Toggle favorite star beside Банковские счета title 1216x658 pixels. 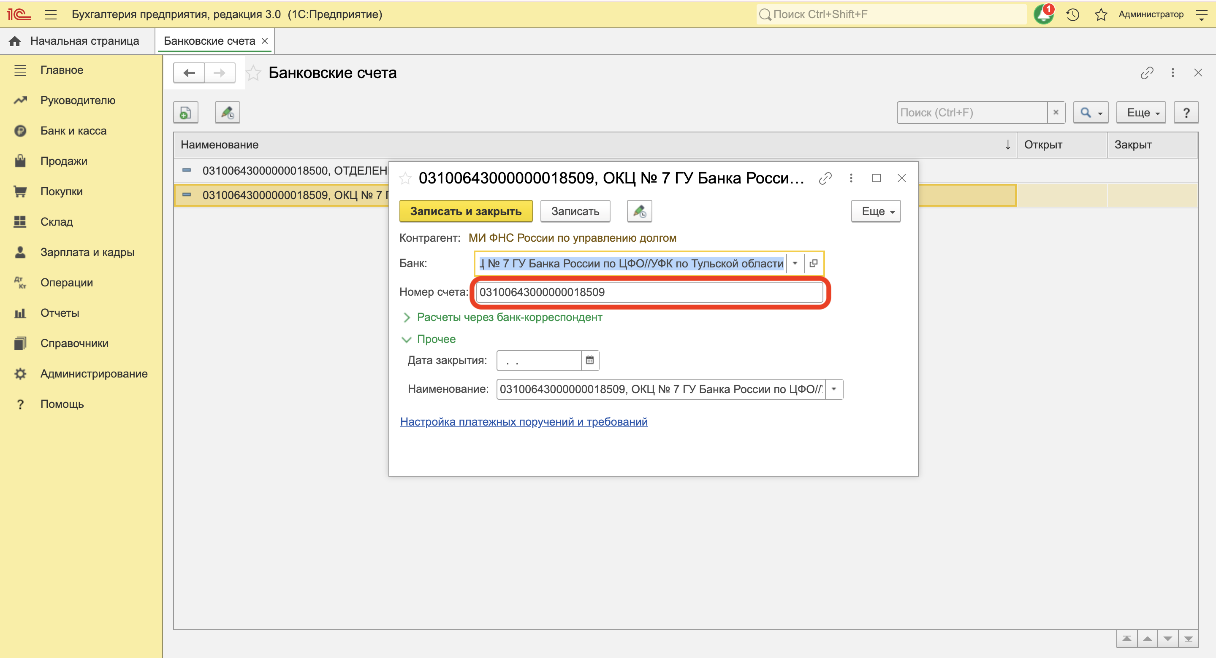pyautogui.click(x=253, y=73)
